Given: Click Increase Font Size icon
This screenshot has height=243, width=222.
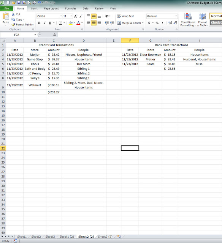Looking at the screenshot, I should (x=76, y=16).
